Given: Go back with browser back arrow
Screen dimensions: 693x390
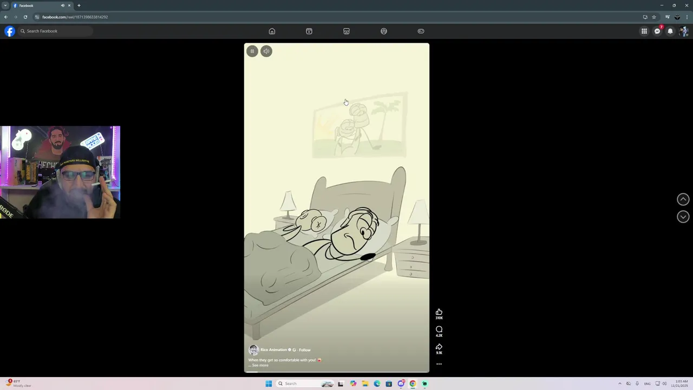Looking at the screenshot, I should pos(6,17).
